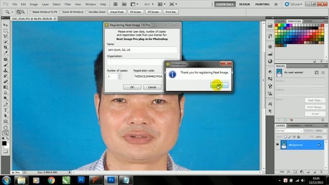Image resolution: width=329 pixels, height=185 pixels.
Task: Select the Clone Stamp tool
Action: (x=6, y=70)
